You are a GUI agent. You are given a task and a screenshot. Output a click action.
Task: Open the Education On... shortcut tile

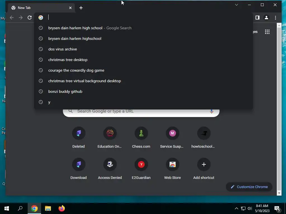coord(110,138)
